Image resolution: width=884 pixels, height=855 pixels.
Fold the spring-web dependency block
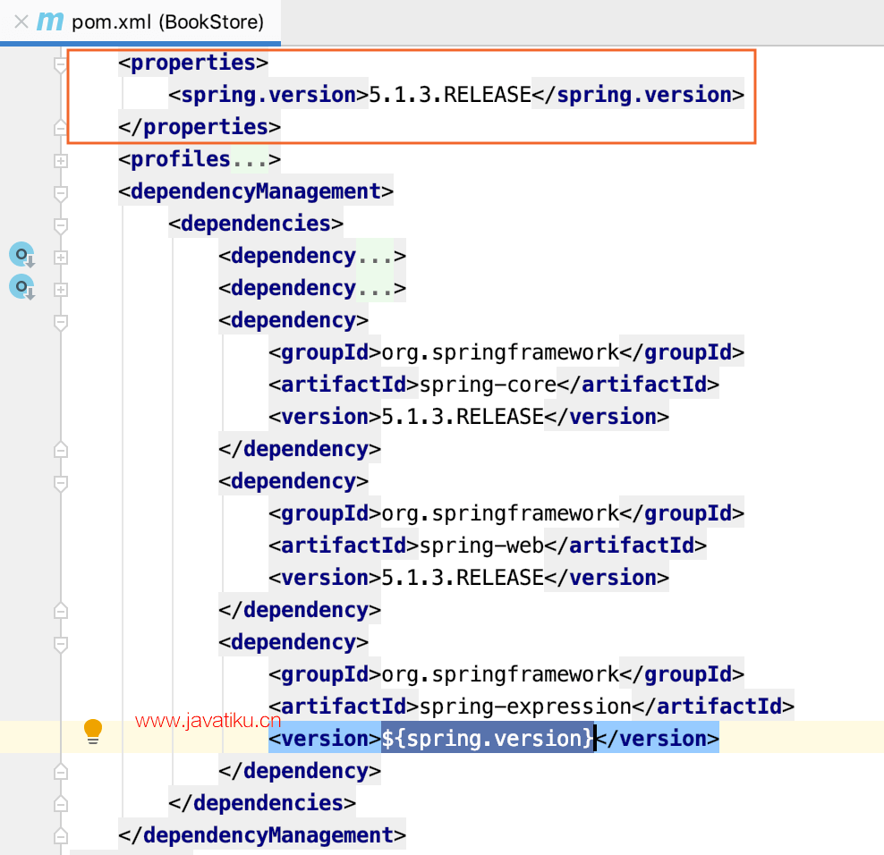pos(61,483)
